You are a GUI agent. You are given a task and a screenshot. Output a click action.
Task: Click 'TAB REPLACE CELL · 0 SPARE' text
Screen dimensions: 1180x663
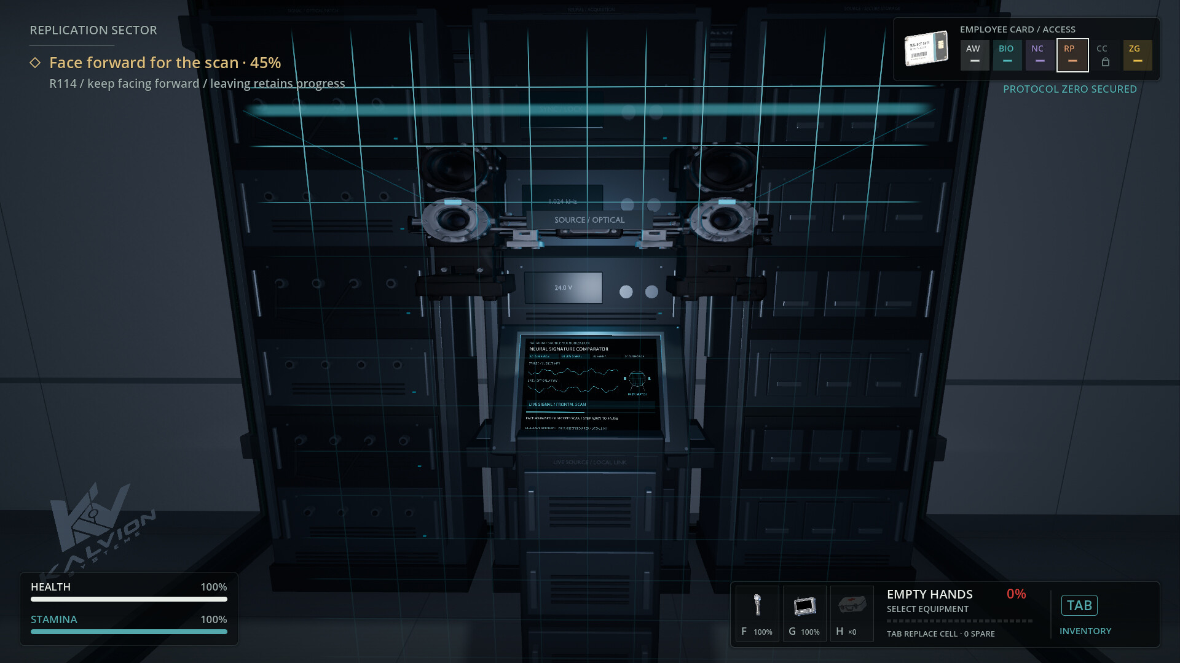[940, 634]
